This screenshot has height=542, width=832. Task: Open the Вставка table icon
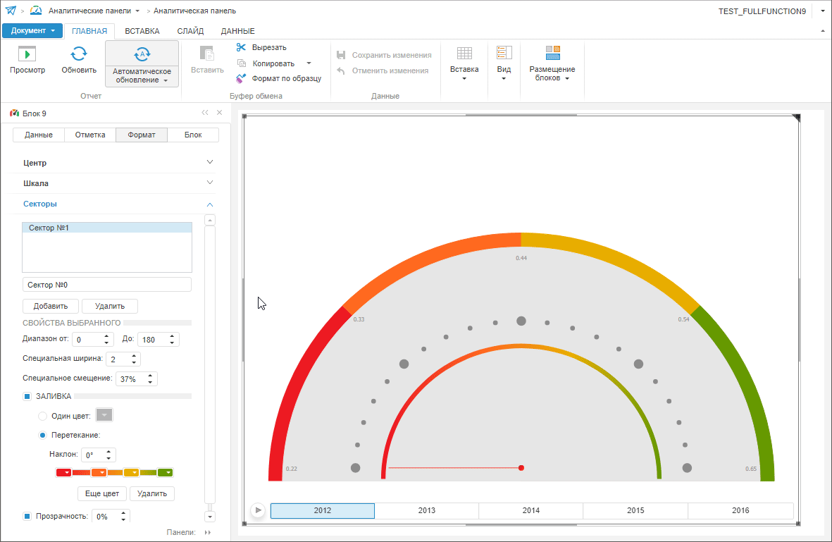pos(464,54)
